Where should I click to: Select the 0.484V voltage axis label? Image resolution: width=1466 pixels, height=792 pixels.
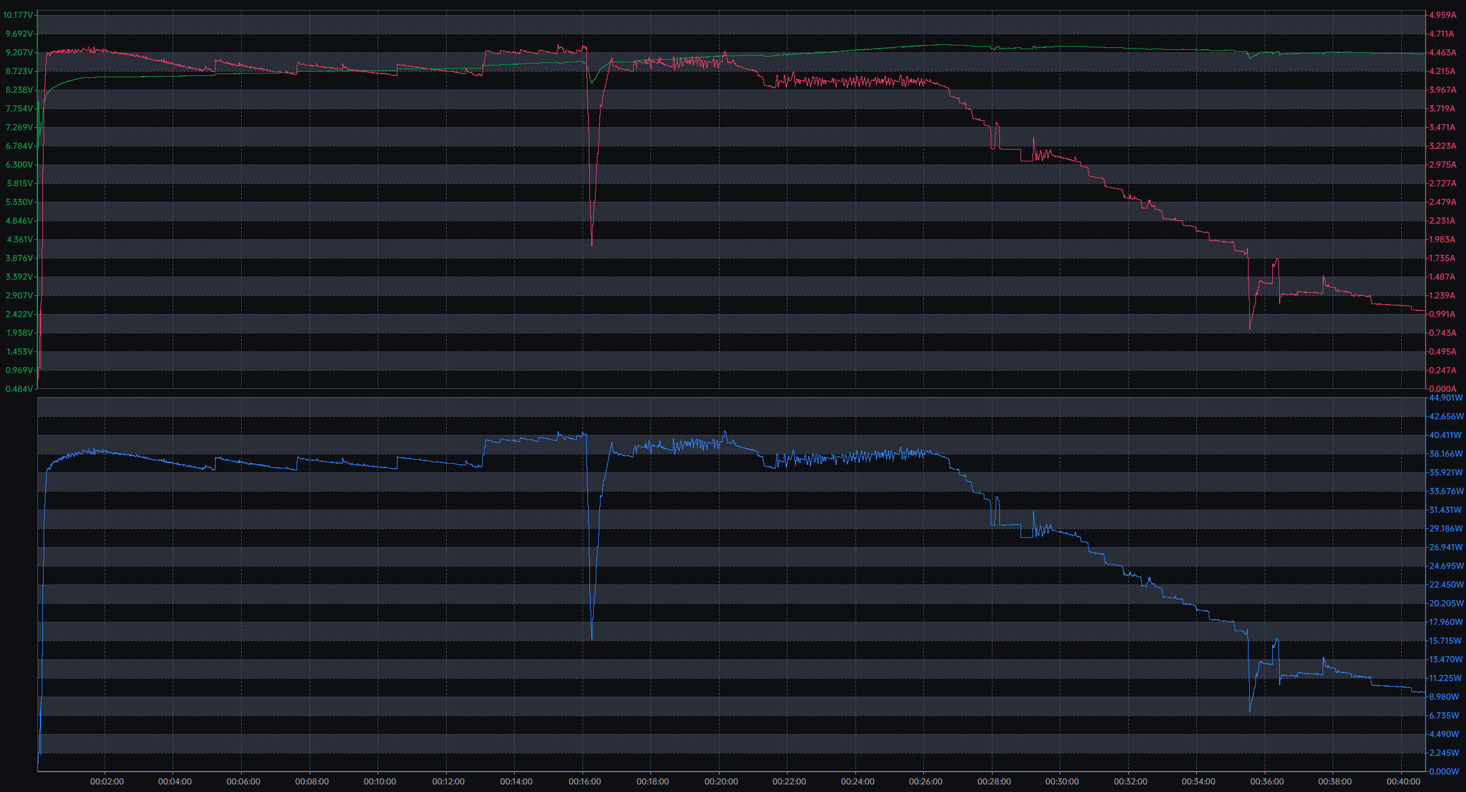coord(19,389)
